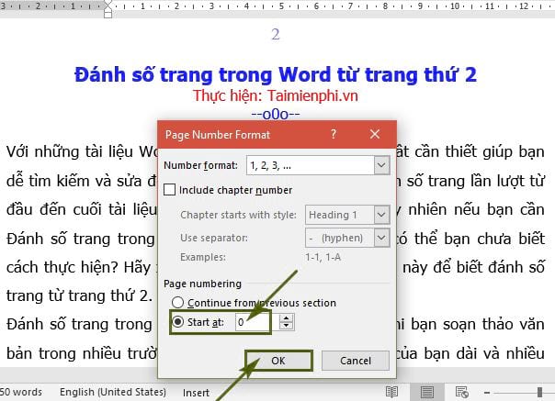Click the (hyphen) separator field
Viewport: 555px width, 401px height.
[x=339, y=238]
